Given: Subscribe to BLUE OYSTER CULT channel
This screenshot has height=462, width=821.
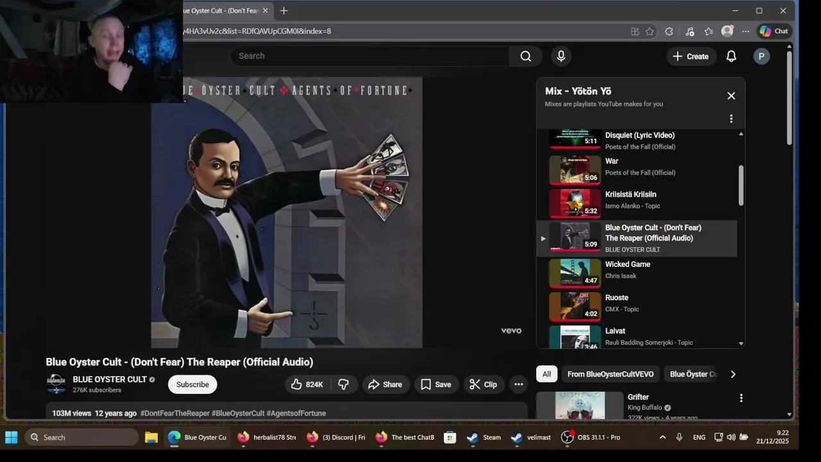Looking at the screenshot, I should pyautogui.click(x=192, y=384).
